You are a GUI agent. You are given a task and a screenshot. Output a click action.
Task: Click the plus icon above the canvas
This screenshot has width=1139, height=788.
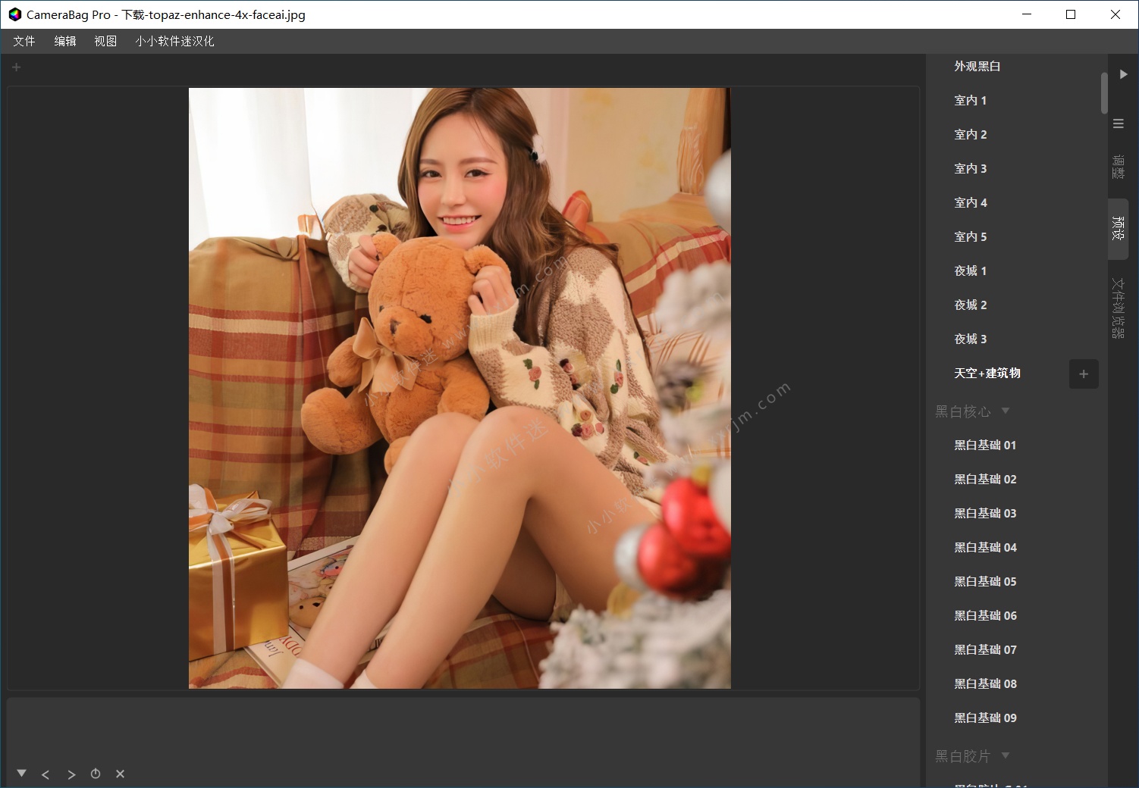tap(16, 67)
